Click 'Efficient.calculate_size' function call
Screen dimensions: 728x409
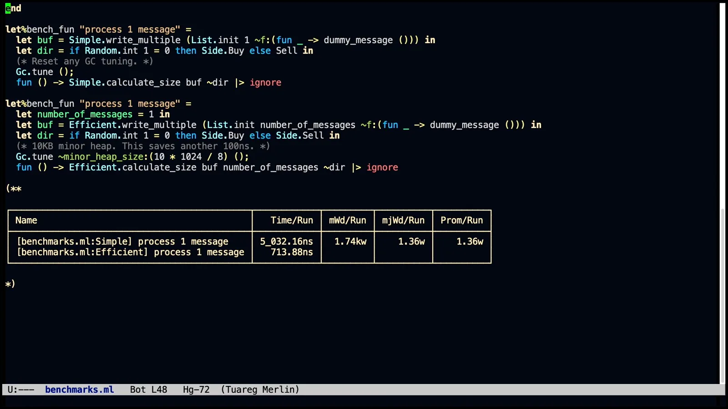tap(133, 167)
